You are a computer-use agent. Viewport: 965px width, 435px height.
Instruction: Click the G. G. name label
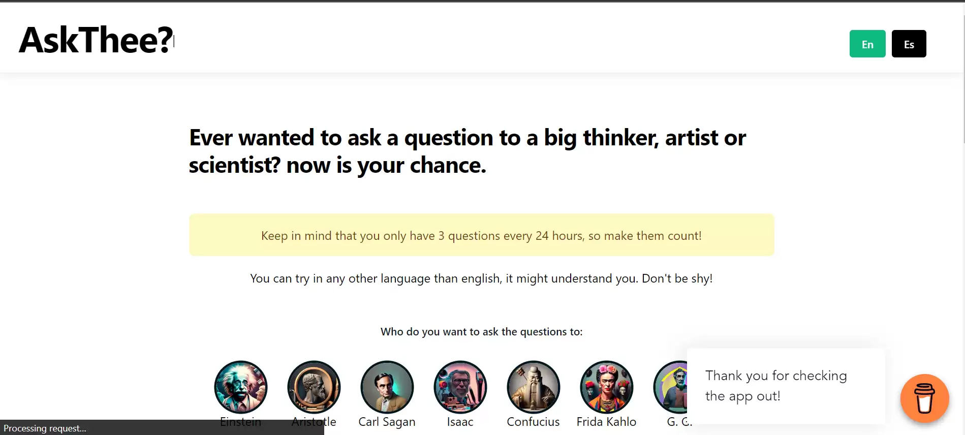click(678, 421)
